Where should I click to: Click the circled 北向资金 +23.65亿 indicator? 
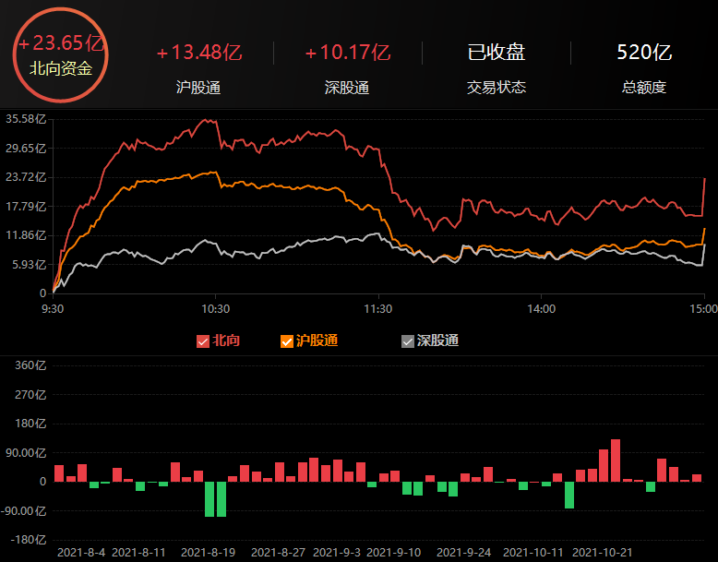click(61, 54)
